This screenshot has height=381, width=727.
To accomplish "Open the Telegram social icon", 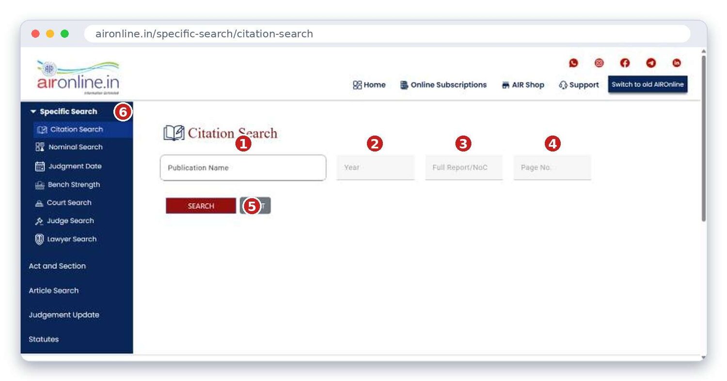I will 651,63.
